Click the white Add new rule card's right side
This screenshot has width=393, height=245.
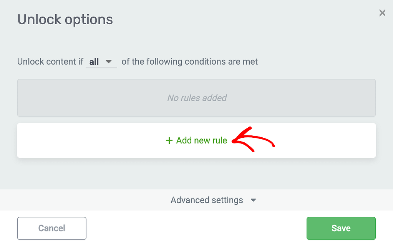click(x=338, y=140)
